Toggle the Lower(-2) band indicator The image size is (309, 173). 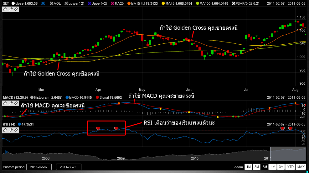tap(66, 3)
